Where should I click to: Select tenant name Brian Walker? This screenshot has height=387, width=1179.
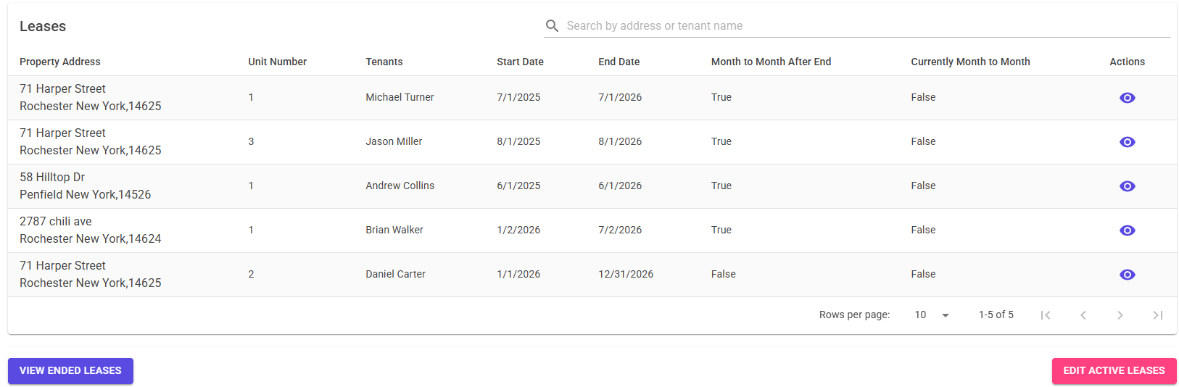tap(394, 230)
